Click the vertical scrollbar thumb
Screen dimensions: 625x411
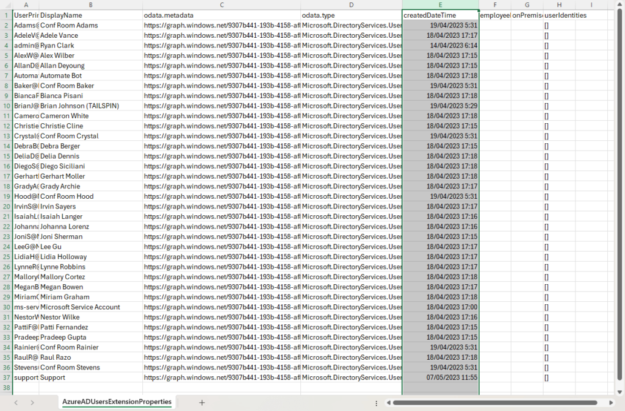point(620,195)
